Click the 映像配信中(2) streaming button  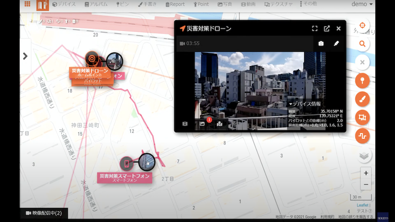44,213
